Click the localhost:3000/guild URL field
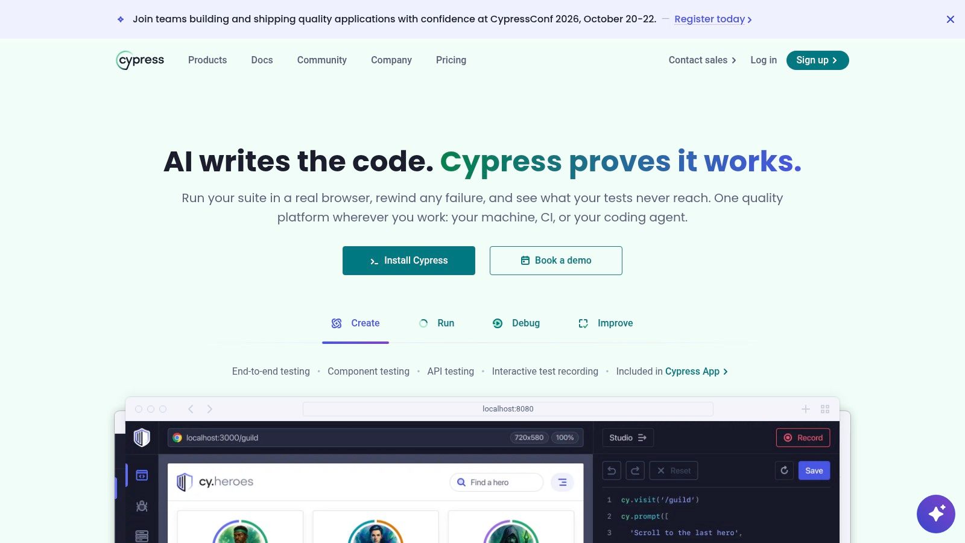 [x=376, y=438]
